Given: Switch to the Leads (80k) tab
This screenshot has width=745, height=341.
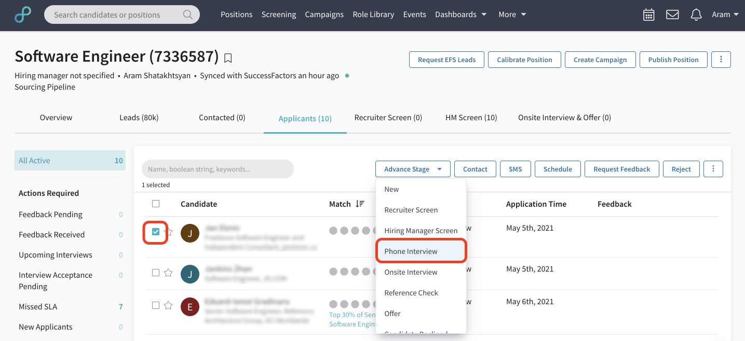Looking at the screenshot, I should pyautogui.click(x=139, y=118).
